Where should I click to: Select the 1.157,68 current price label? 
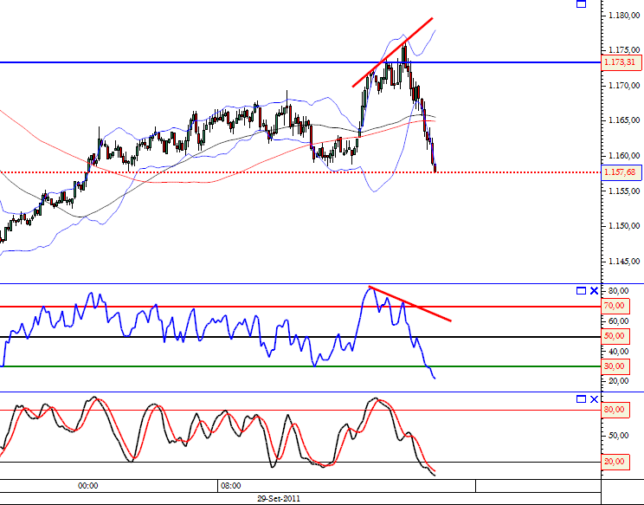[621, 172]
